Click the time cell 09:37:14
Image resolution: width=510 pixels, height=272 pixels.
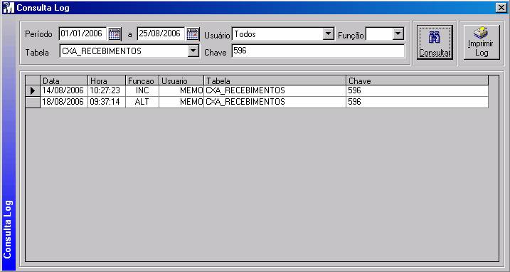[107, 102]
